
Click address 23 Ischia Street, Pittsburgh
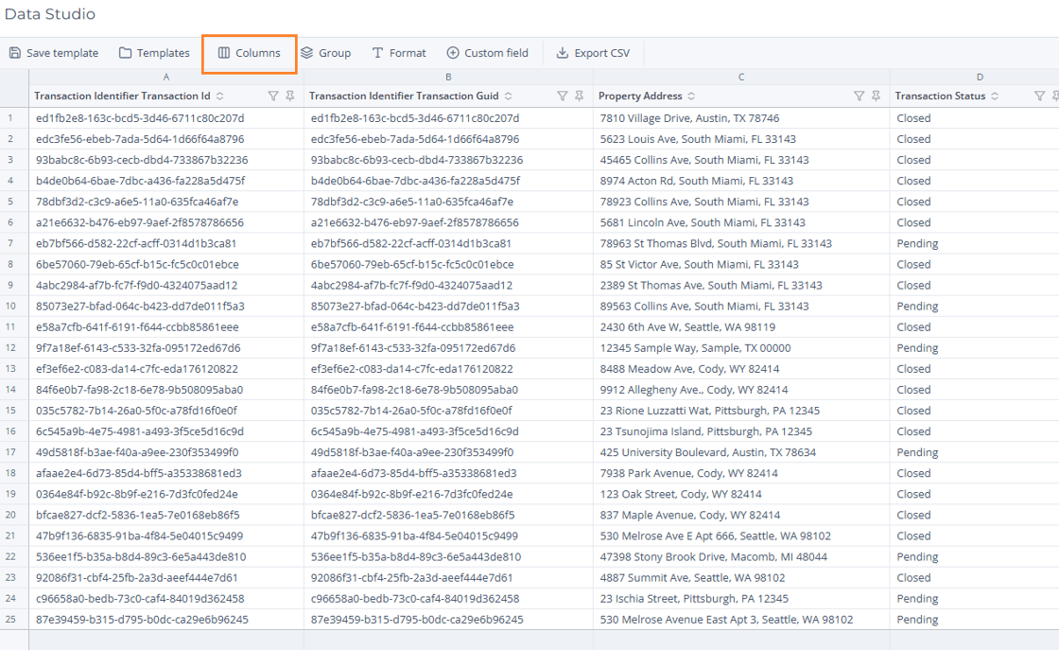694,599
